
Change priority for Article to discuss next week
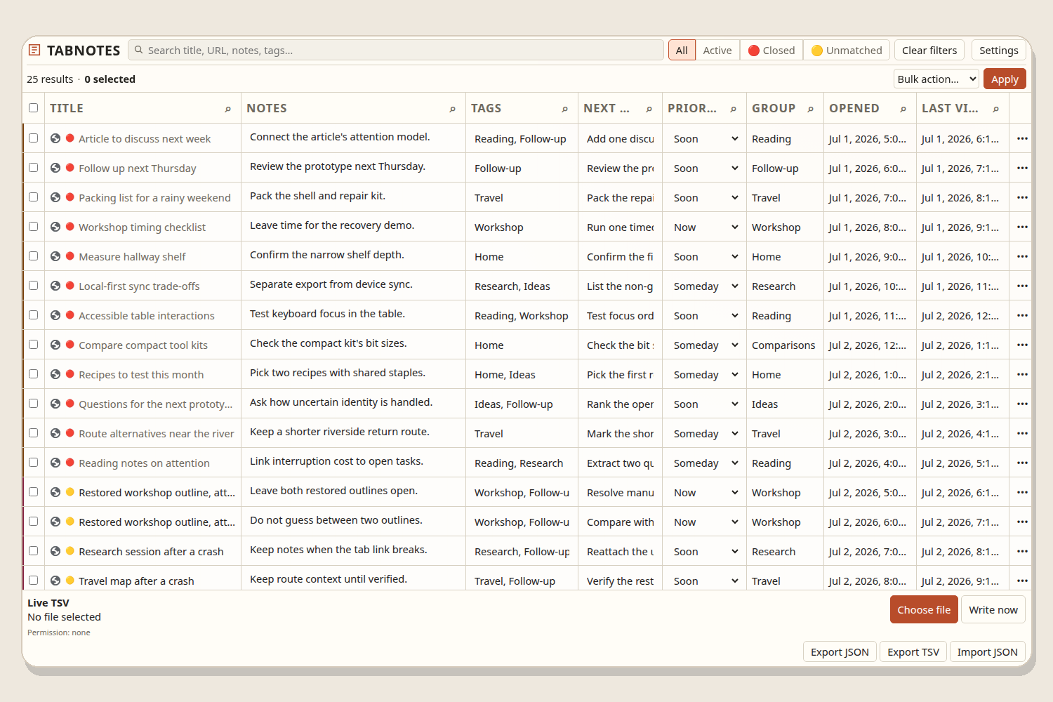pos(705,139)
